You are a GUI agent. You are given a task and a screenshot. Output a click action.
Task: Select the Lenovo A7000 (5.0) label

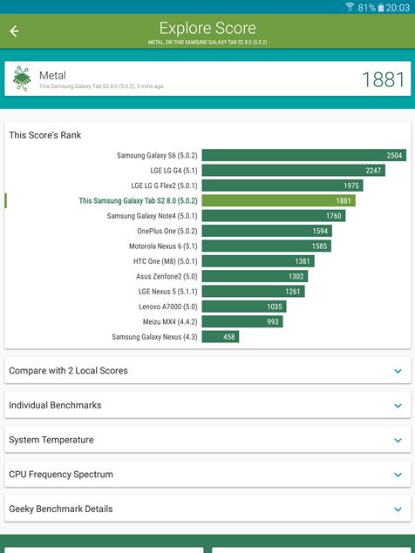coord(168,307)
